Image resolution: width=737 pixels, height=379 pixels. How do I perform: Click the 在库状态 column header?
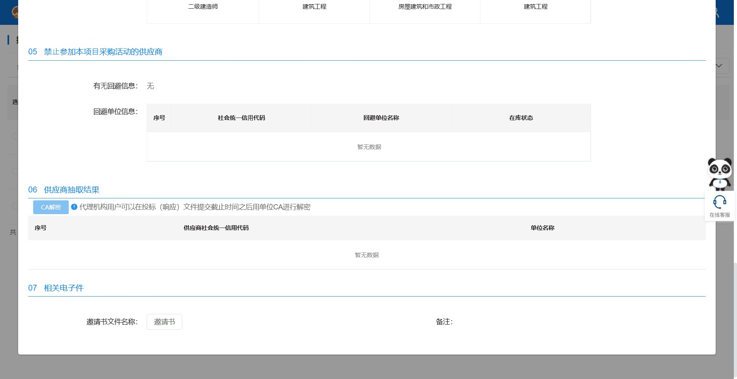(521, 118)
